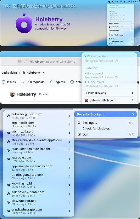The width and height of the screenshot is (140, 219).
Task: Open the dropdown arrow after the Holeberry breadcrumb
Action: pyautogui.click(x=43, y=73)
